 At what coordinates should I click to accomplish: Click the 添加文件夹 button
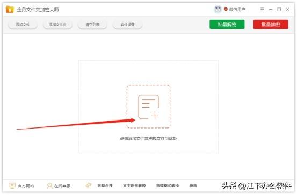pyautogui.click(x=57, y=25)
